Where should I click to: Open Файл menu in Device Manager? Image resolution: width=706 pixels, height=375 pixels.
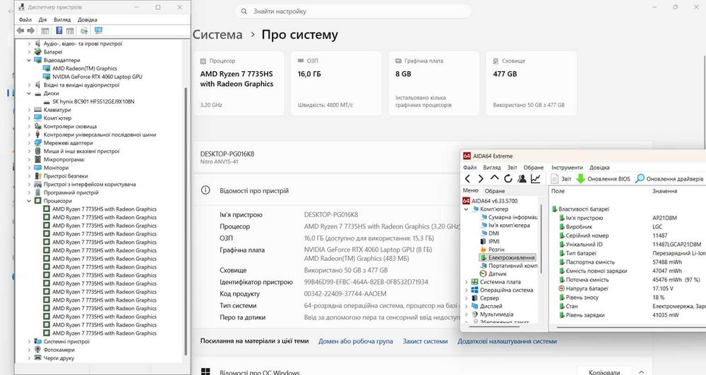click(25, 20)
